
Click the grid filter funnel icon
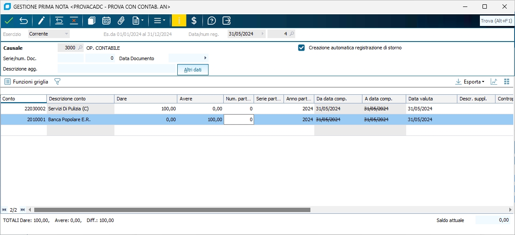[57, 81]
